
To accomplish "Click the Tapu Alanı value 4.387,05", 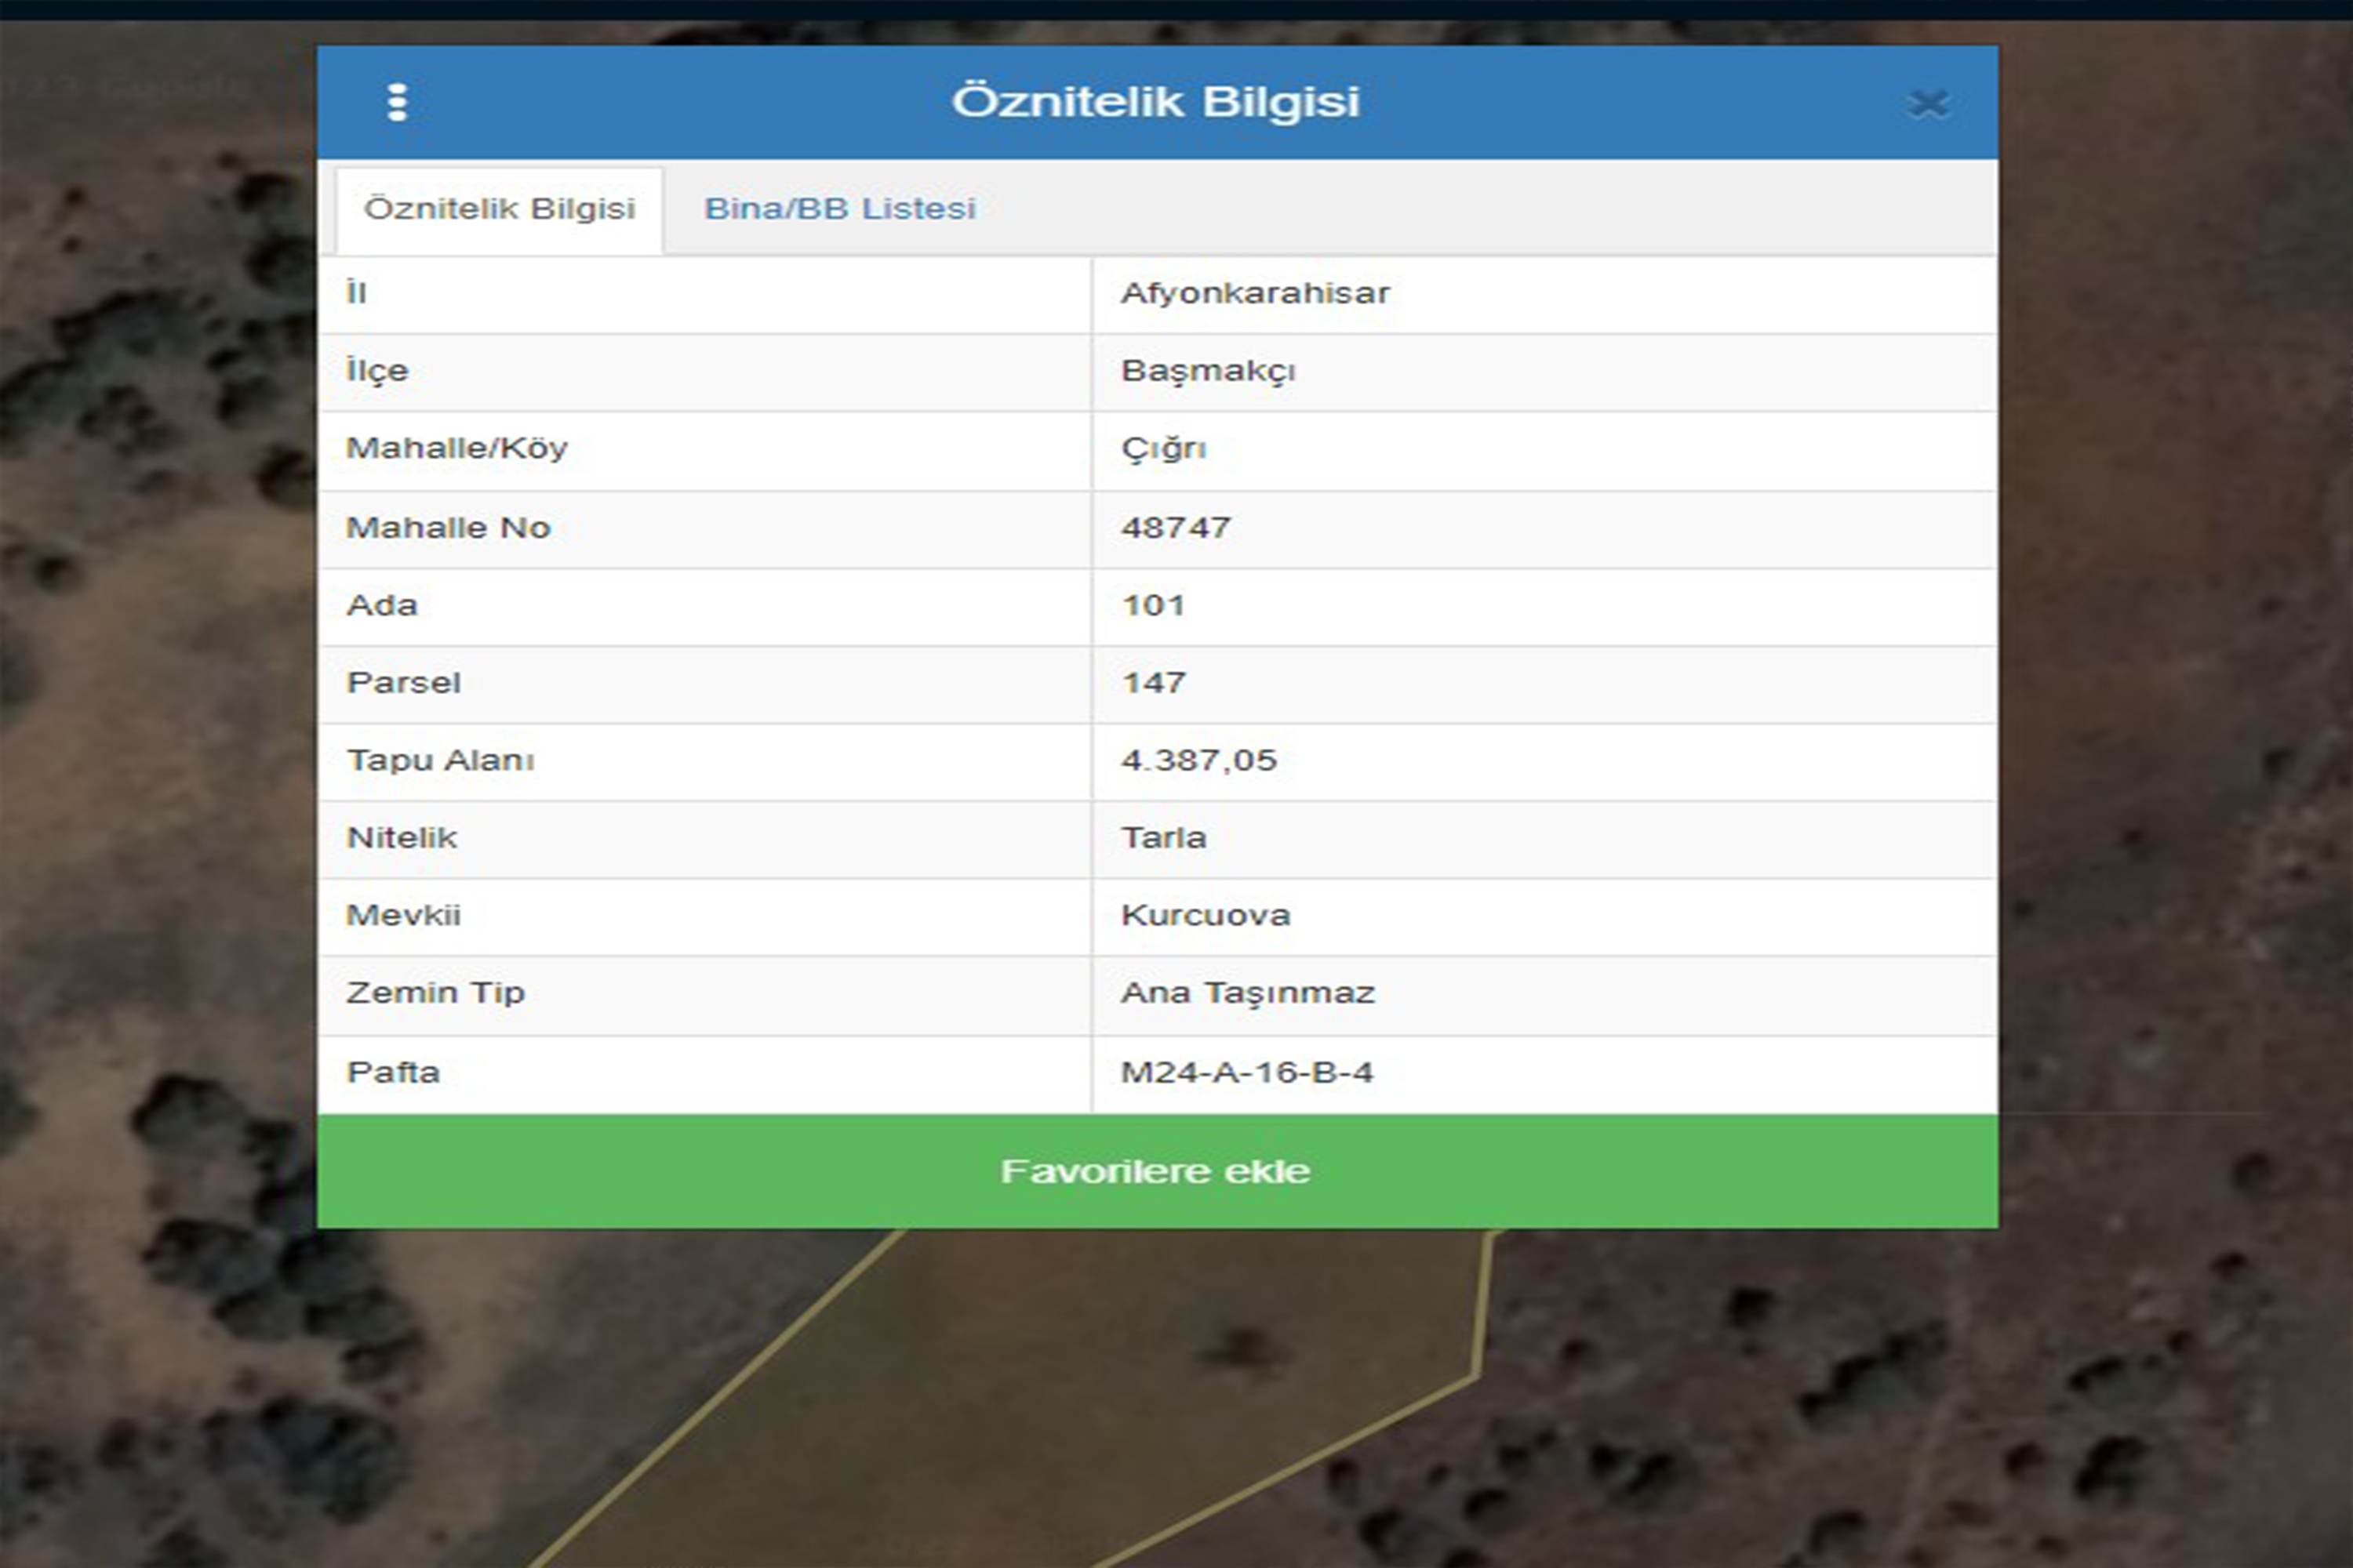I will click(x=1198, y=760).
